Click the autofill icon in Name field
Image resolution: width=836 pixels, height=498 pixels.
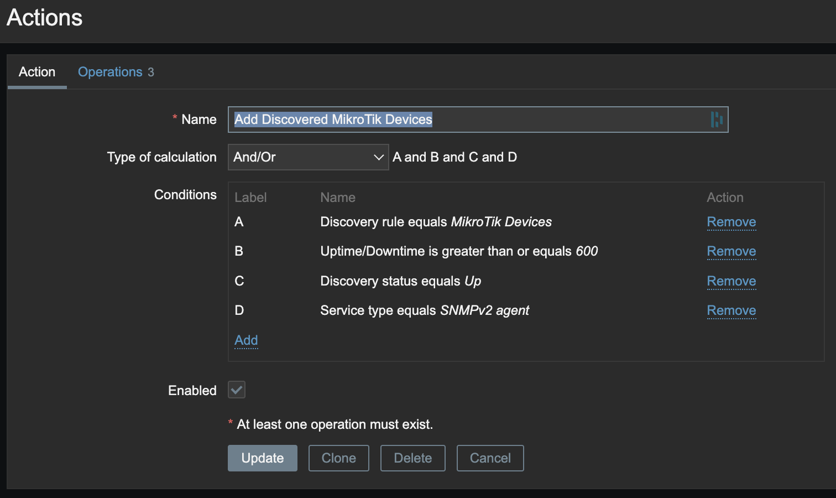717,120
